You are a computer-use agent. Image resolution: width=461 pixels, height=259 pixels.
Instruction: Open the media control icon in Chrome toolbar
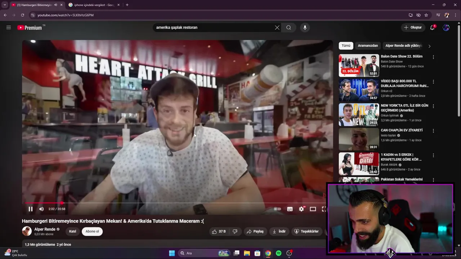438,15
